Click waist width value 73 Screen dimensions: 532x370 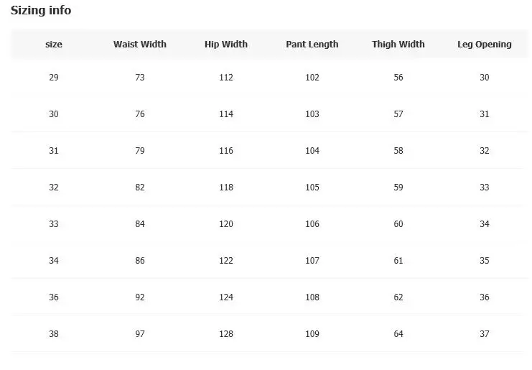coord(140,78)
